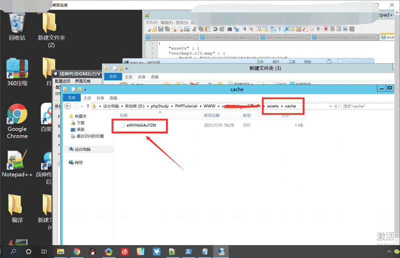
Task: Click the PHPTutorial breadcrumb in address bar
Action: [x=186, y=106]
